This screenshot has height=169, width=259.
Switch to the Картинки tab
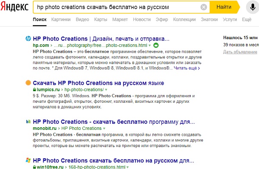click(x=61, y=19)
